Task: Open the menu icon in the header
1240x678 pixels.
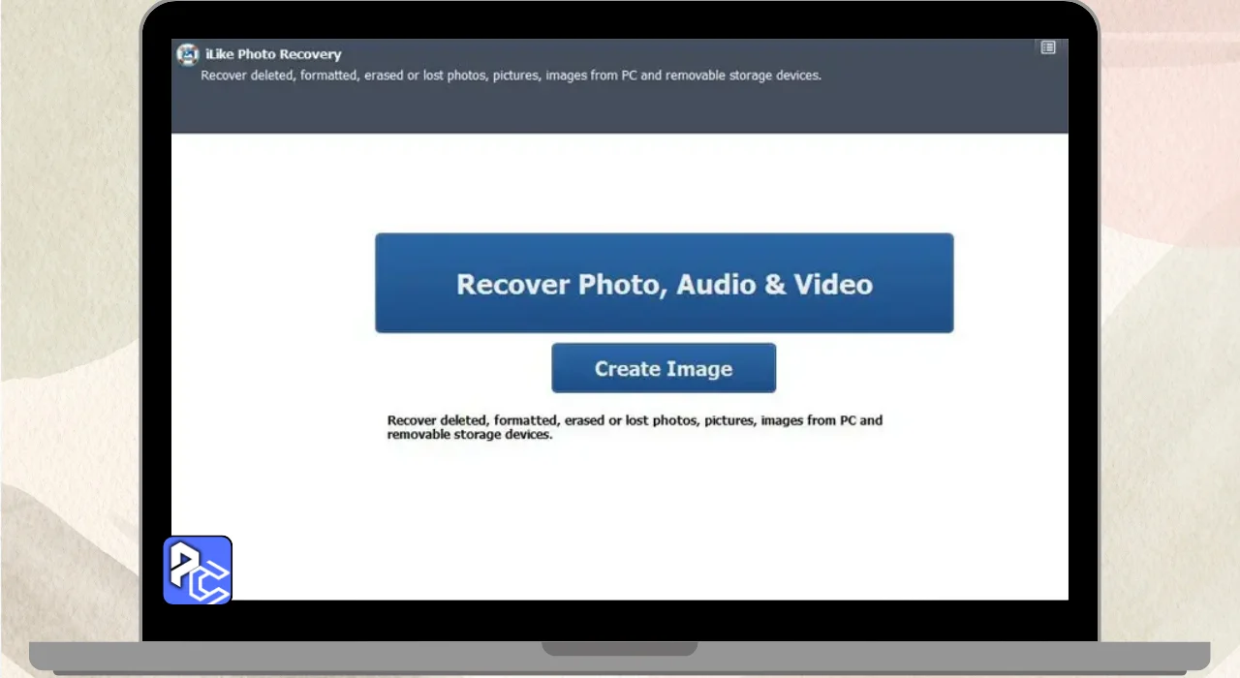Action: tap(1048, 47)
